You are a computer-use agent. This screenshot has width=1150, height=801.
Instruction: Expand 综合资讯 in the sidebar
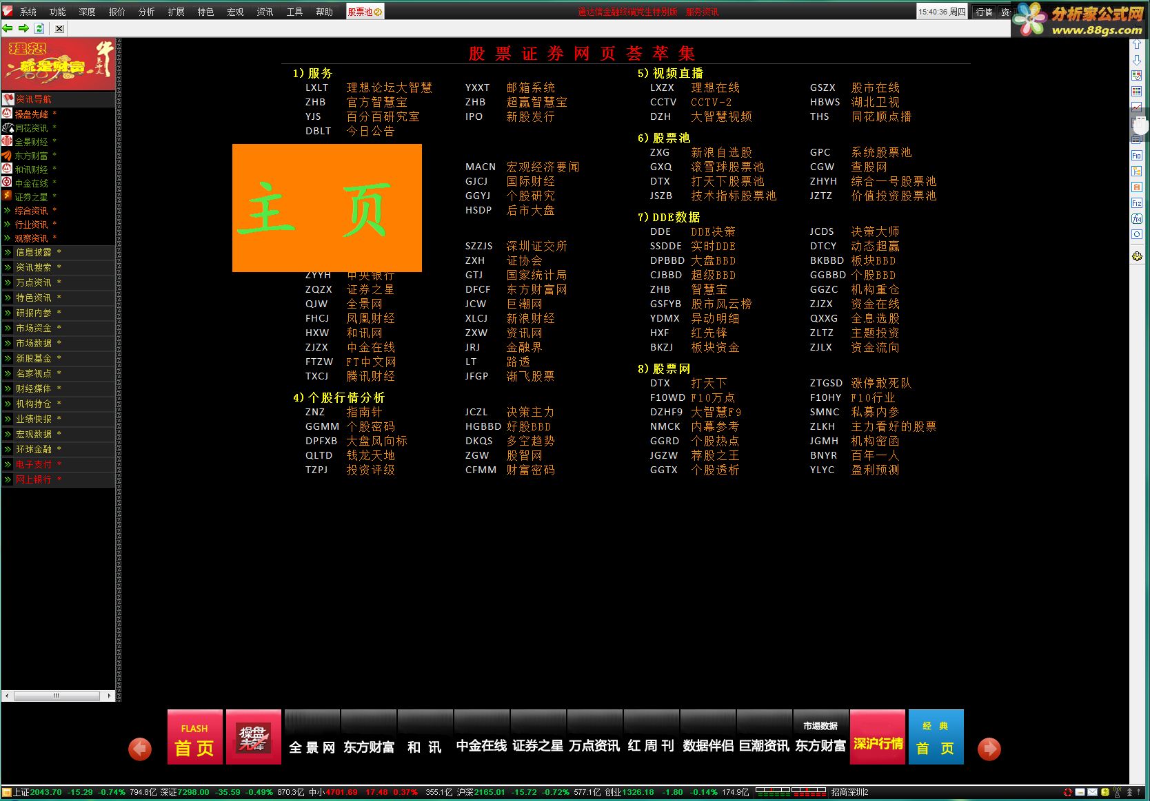[x=32, y=211]
